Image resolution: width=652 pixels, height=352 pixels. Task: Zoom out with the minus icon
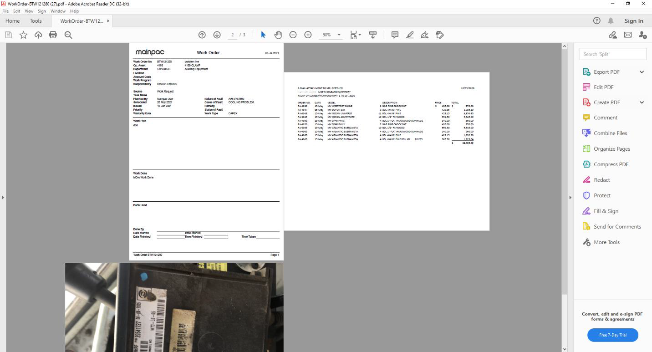tap(293, 35)
